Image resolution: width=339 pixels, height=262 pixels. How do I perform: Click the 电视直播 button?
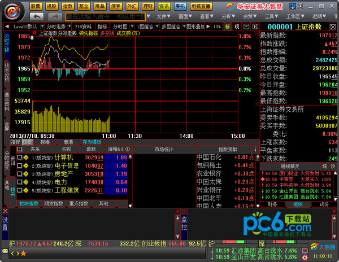click(201, 6)
